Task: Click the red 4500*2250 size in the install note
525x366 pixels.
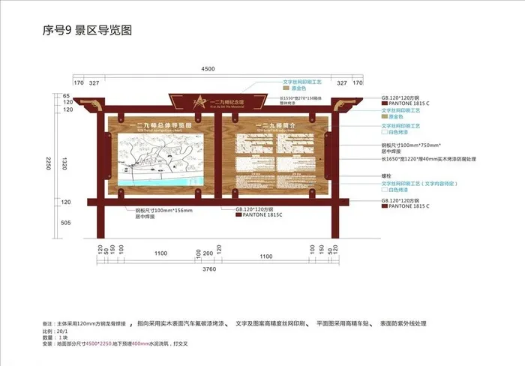Action: [x=98, y=343]
